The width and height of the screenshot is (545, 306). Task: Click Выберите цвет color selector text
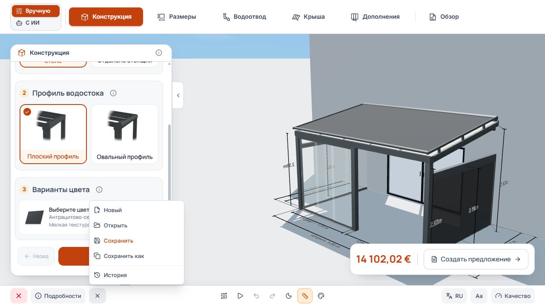tap(69, 210)
